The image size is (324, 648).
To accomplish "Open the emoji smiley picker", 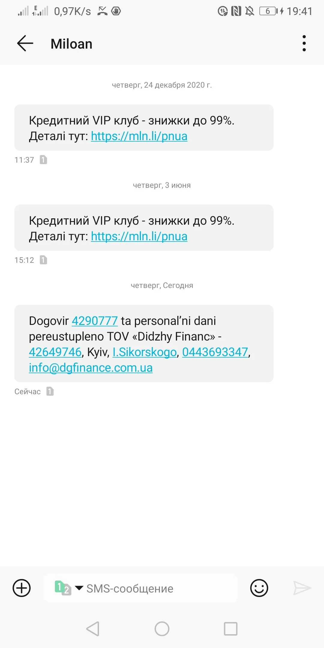I will 259,588.
